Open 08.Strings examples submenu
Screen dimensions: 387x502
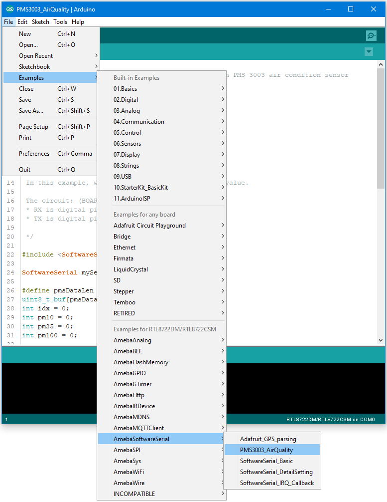(x=161, y=166)
